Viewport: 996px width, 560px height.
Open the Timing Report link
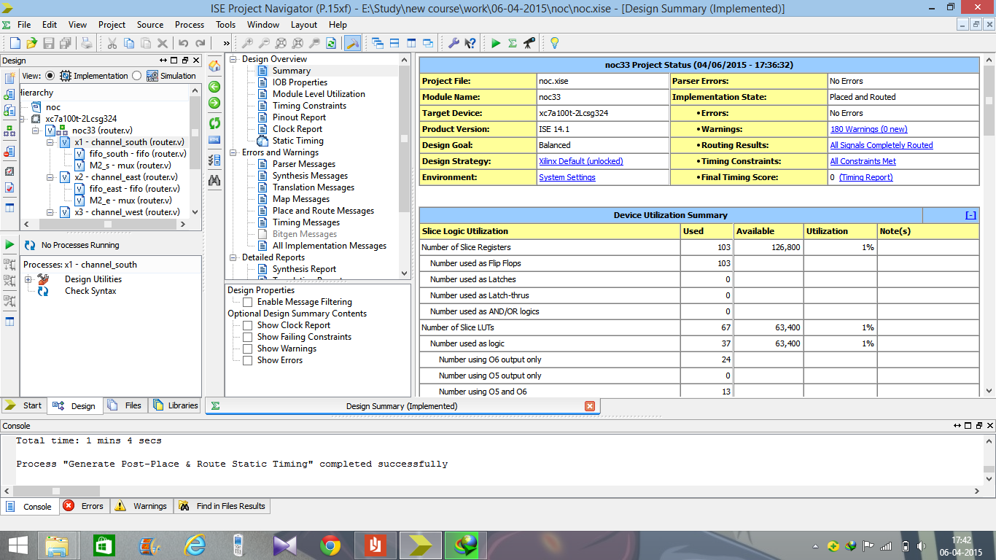[865, 177]
